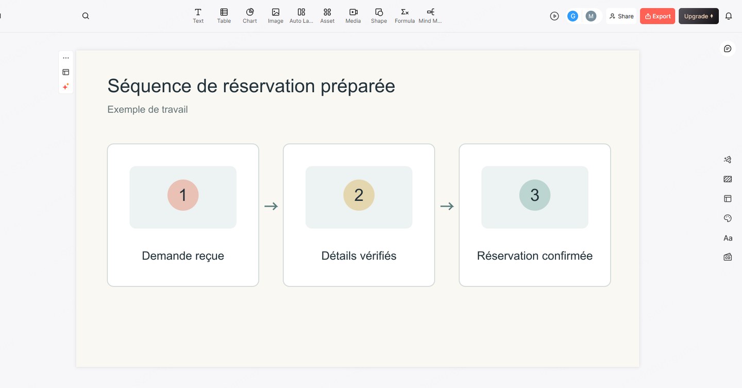Insert a Table from toolbar

pyautogui.click(x=224, y=16)
